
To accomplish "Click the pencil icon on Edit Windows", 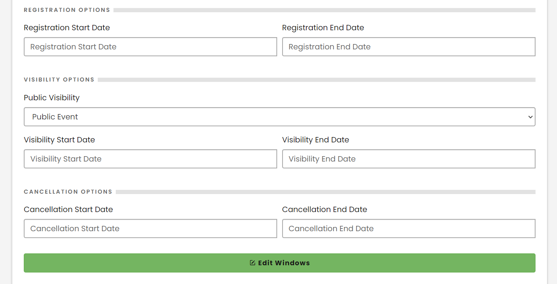I will [252, 263].
